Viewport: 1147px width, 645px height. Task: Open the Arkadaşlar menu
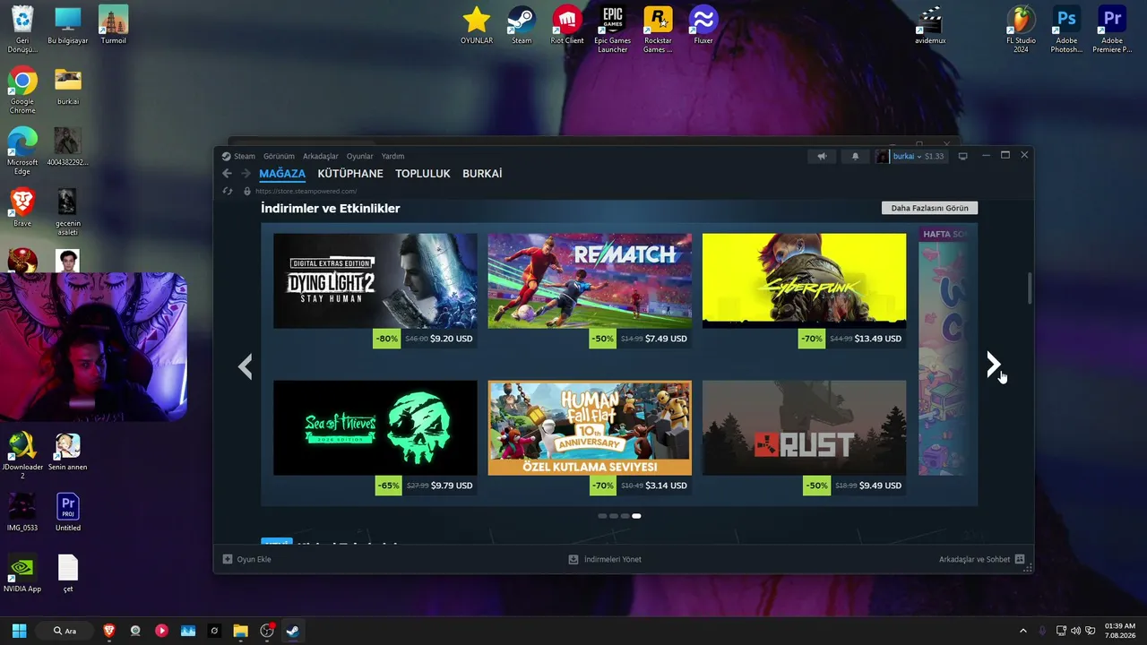(x=321, y=156)
